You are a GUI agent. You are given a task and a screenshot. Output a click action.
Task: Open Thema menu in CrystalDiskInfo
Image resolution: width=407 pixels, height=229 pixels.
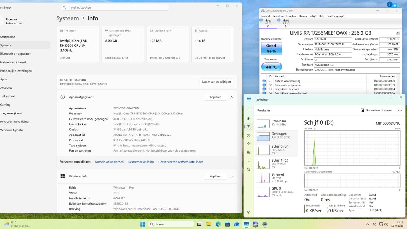pos(303,16)
